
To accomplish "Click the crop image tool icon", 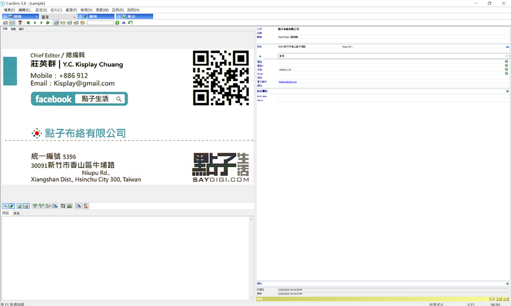I will (63, 206).
